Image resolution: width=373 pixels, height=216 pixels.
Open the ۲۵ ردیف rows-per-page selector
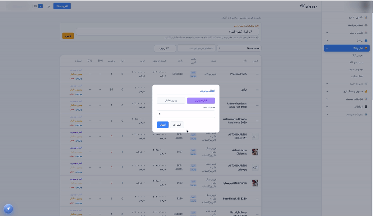pyautogui.click(x=165, y=48)
